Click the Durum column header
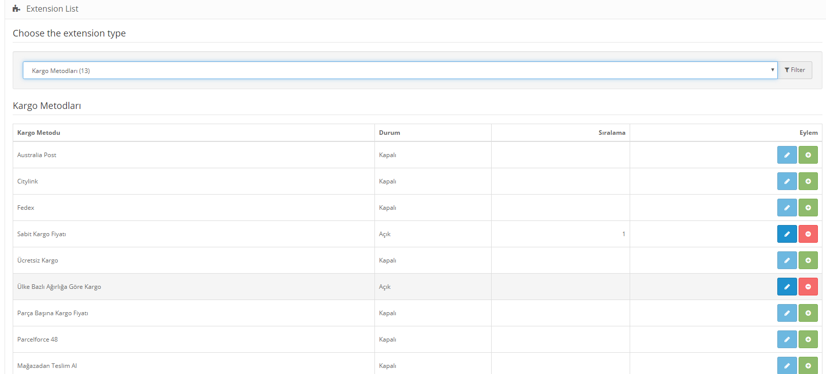826x374 pixels. click(x=389, y=133)
